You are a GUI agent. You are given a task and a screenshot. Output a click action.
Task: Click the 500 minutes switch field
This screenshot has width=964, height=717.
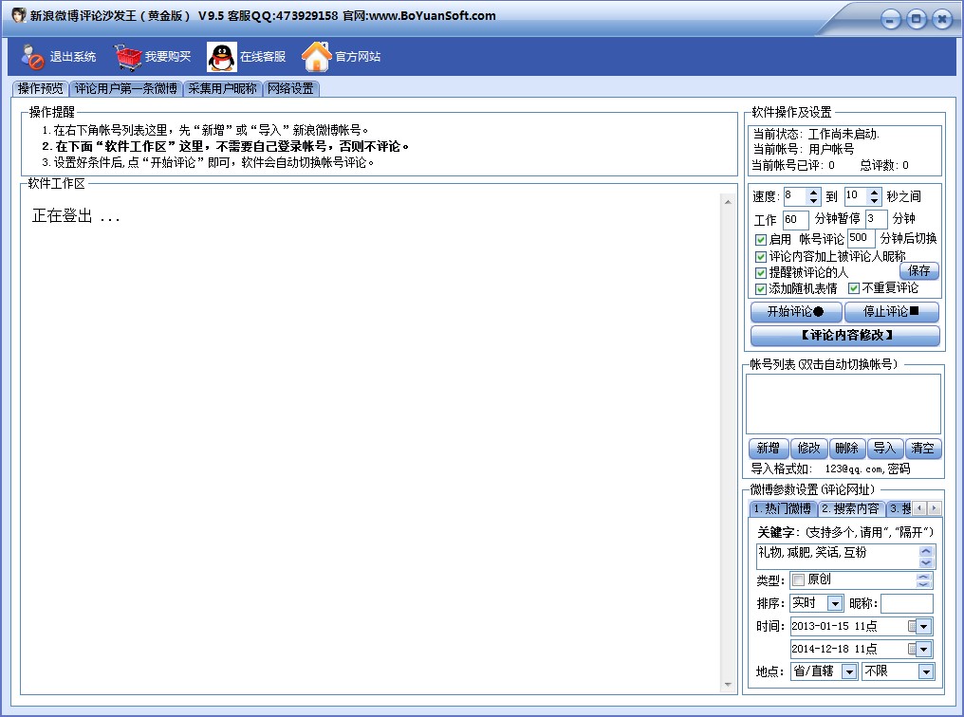(x=861, y=238)
